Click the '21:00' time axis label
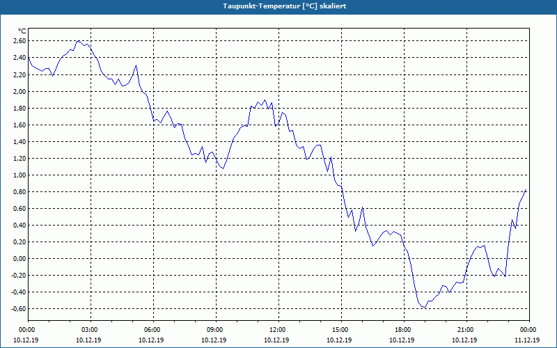Image resolution: width=557 pixels, height=348 pixels. tap(466, 330)
